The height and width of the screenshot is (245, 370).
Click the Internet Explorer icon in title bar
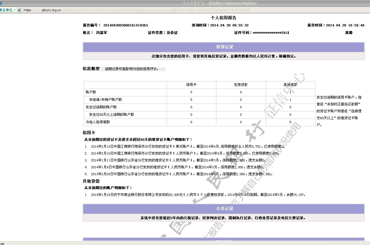tap(1, 3)
